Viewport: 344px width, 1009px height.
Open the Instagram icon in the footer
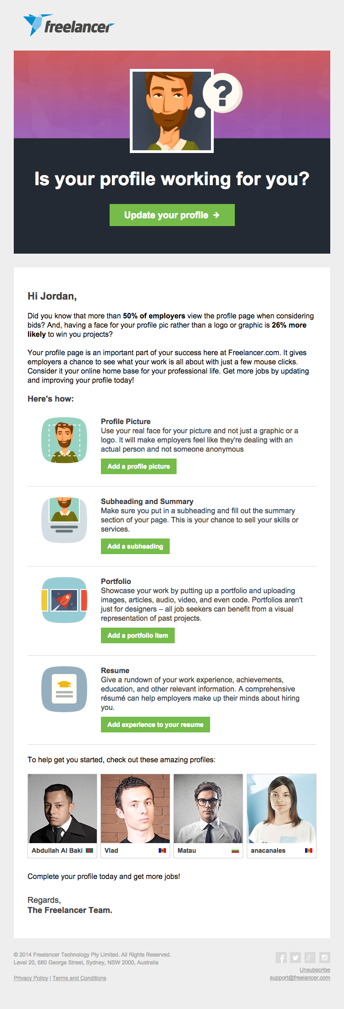coord(325,958)
